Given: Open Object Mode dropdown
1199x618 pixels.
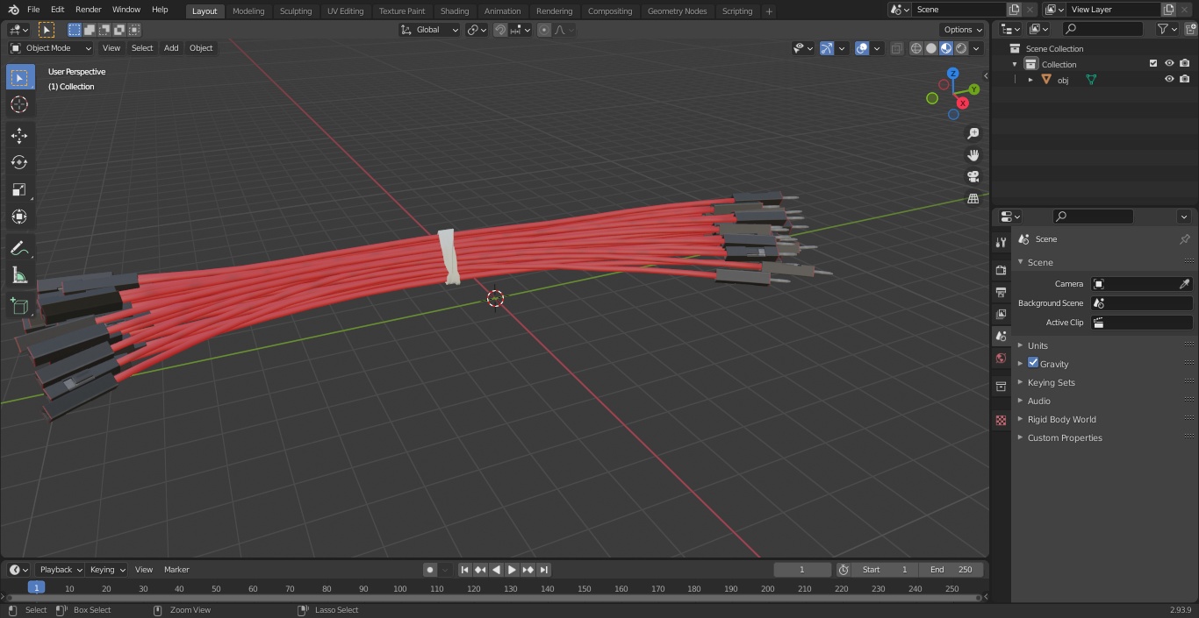Looking at the screenshot, I should pos(50,48).
